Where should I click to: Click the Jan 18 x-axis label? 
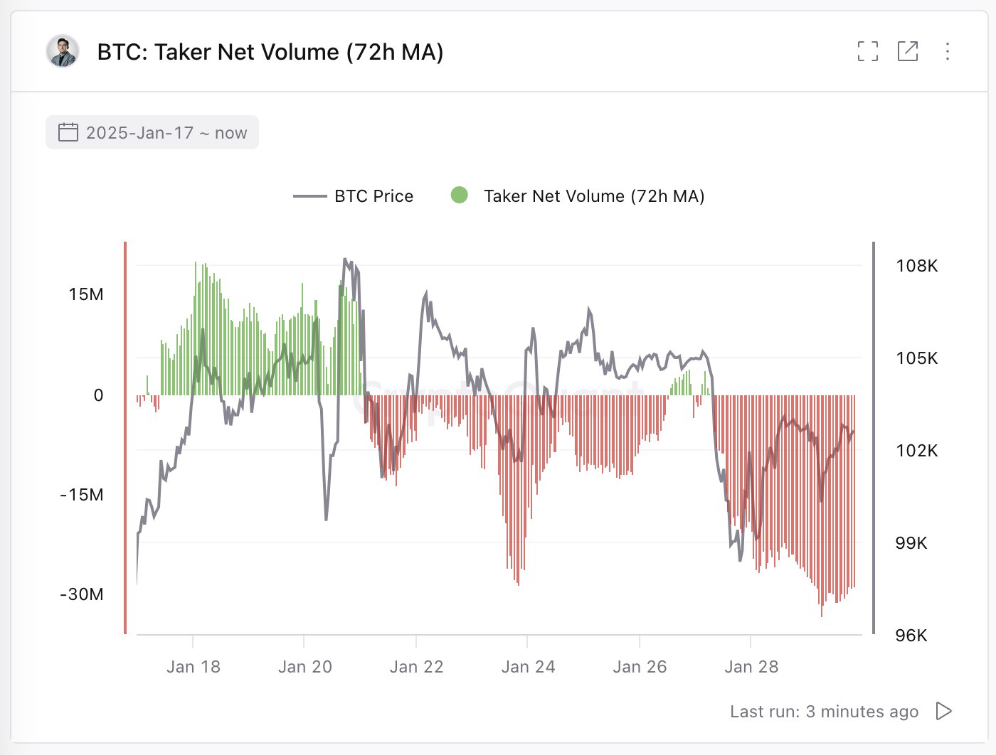pos(194,667)
